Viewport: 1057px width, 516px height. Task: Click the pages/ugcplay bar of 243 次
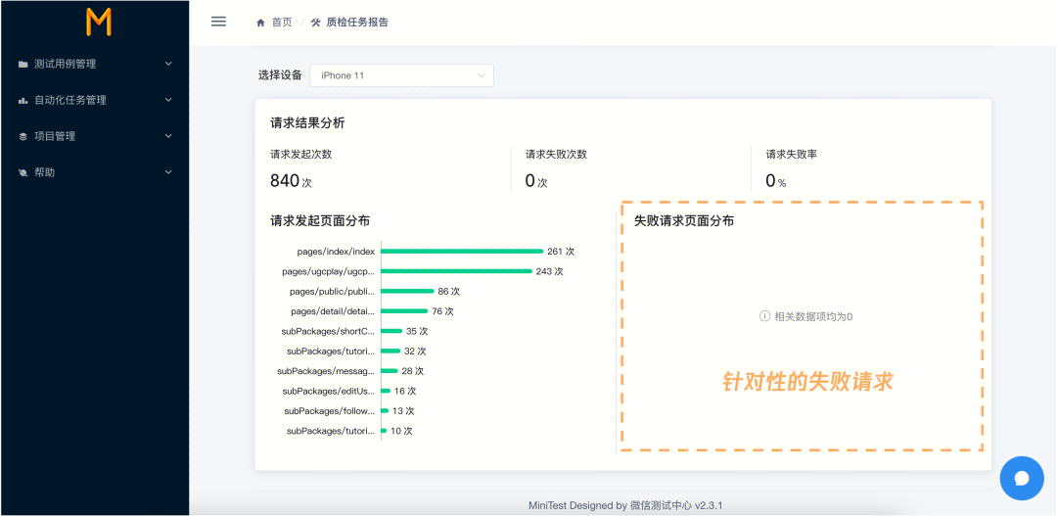click(456, 271)
